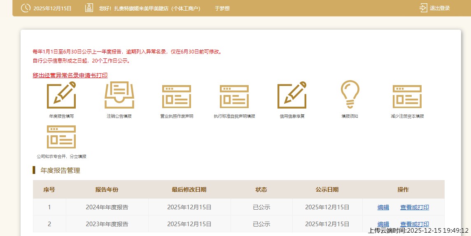Click the clock icon beside the date
The image size is (471, 236).
pos(26,8)
